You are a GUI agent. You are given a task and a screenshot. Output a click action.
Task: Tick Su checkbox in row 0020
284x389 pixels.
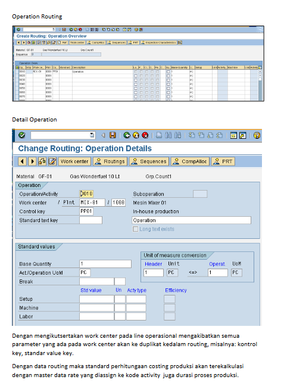tap(168, 76)
